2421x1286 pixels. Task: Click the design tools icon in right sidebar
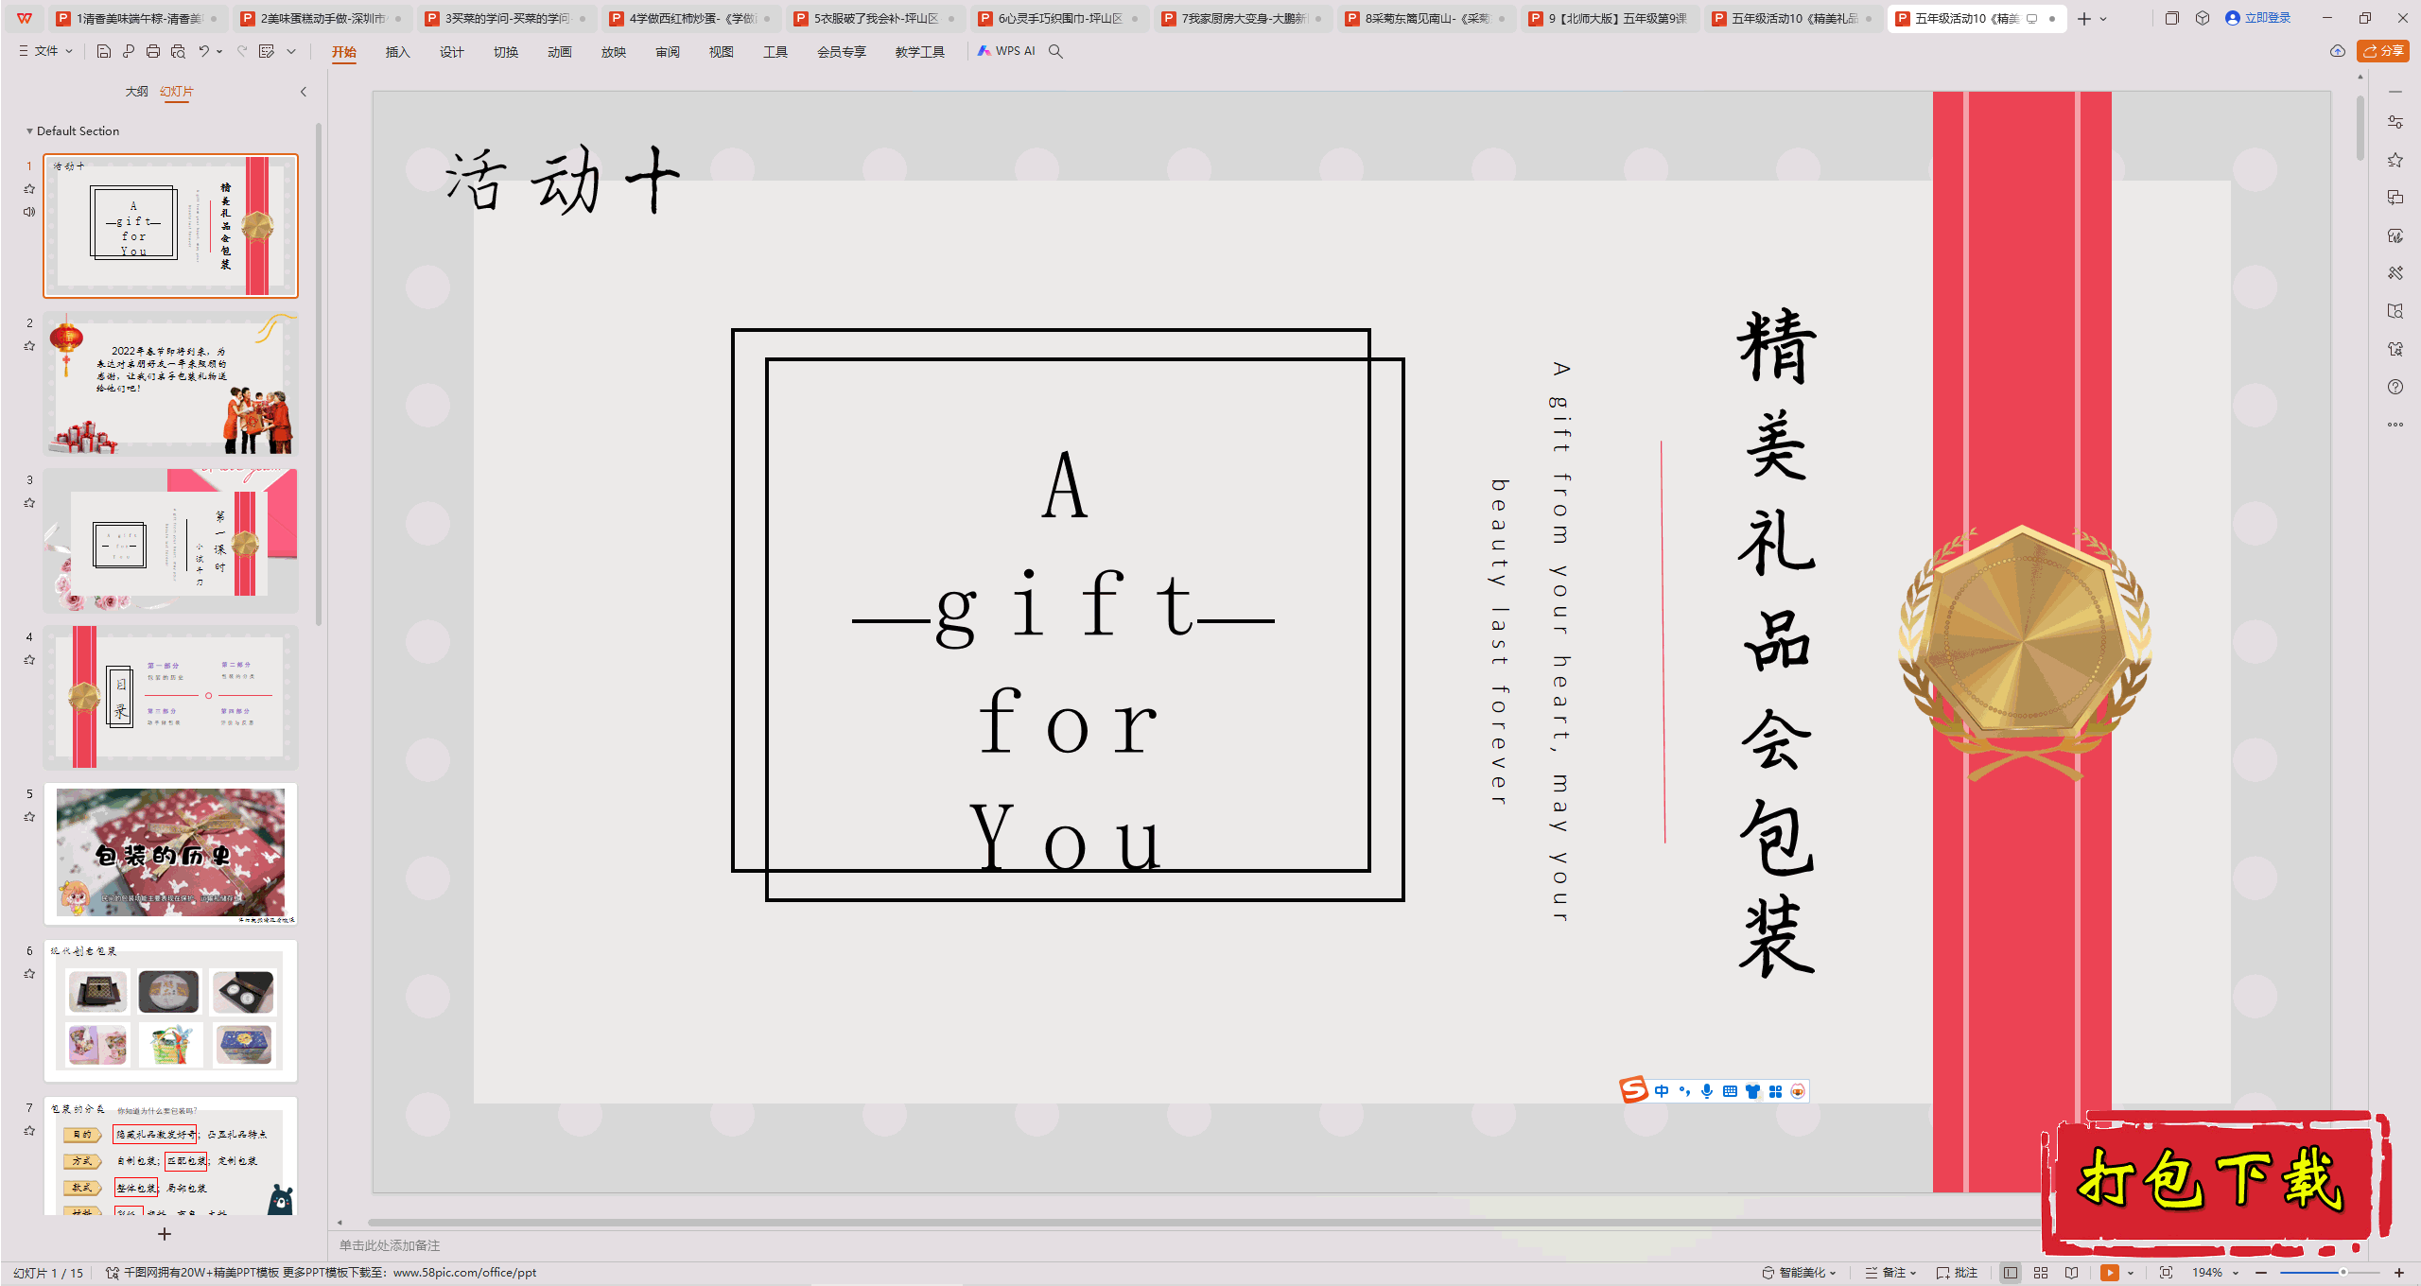[2395, 273]
